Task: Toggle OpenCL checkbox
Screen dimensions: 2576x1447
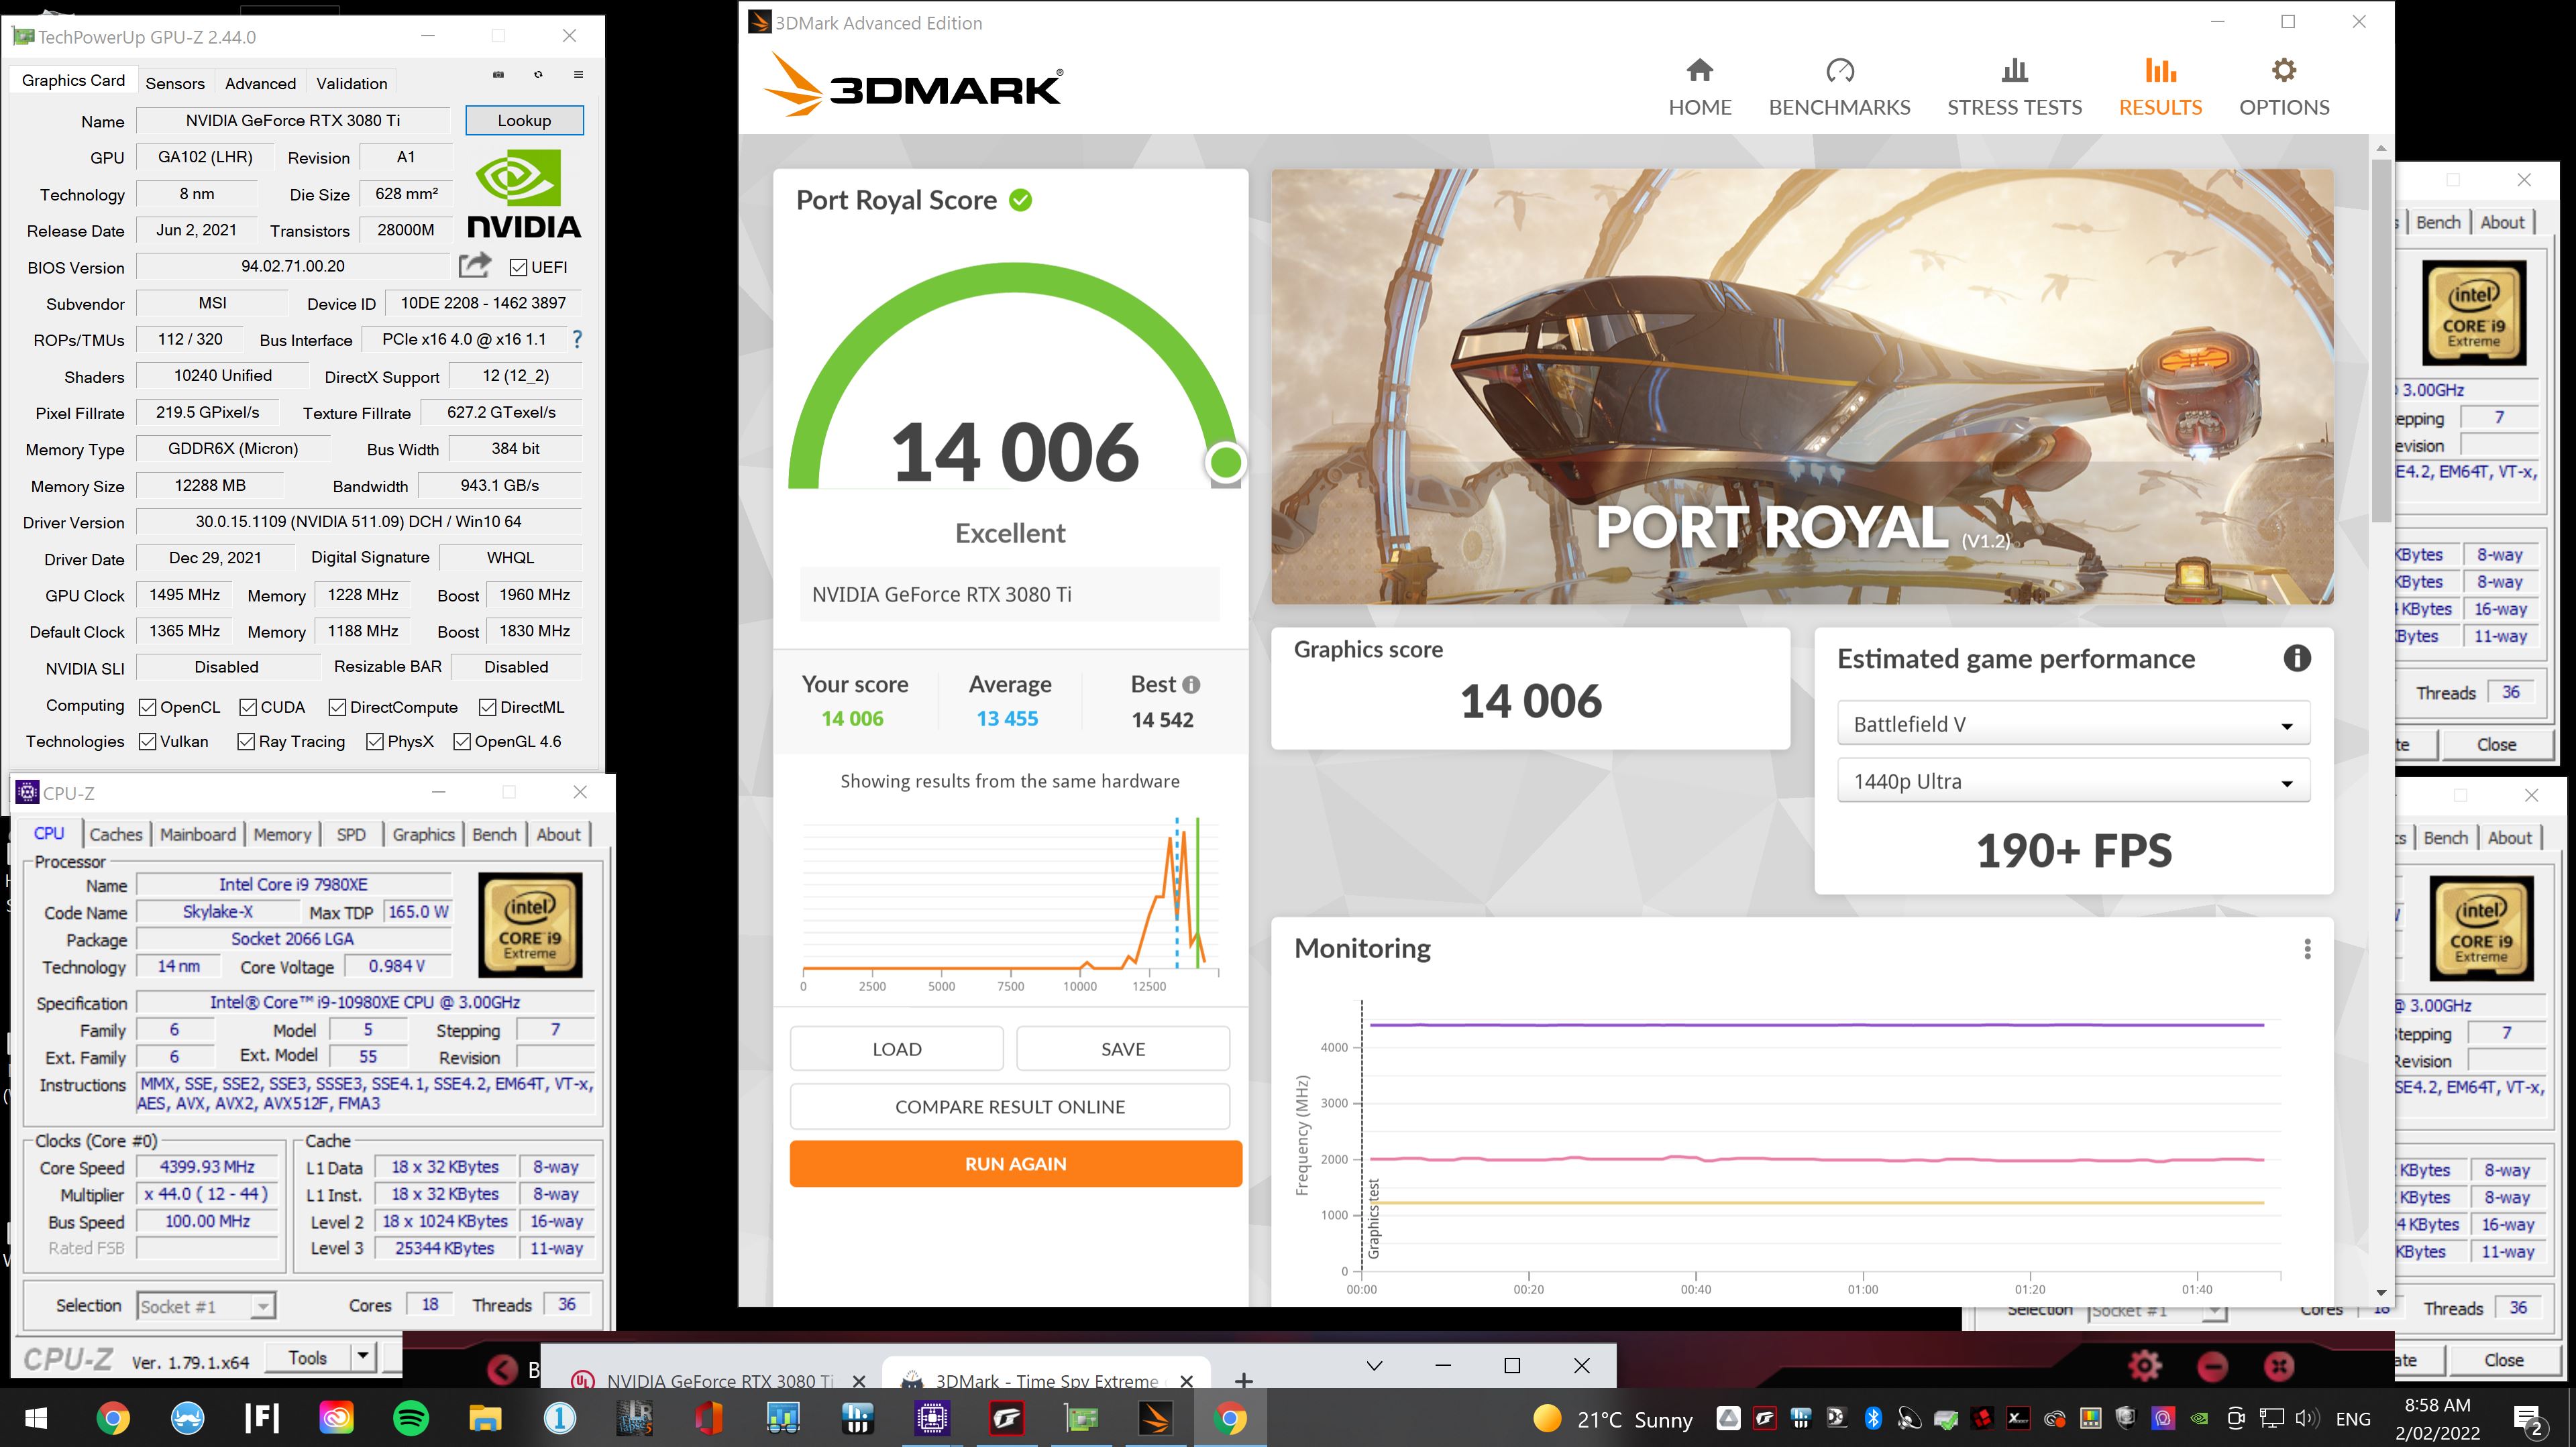Action: coord(148,707)
